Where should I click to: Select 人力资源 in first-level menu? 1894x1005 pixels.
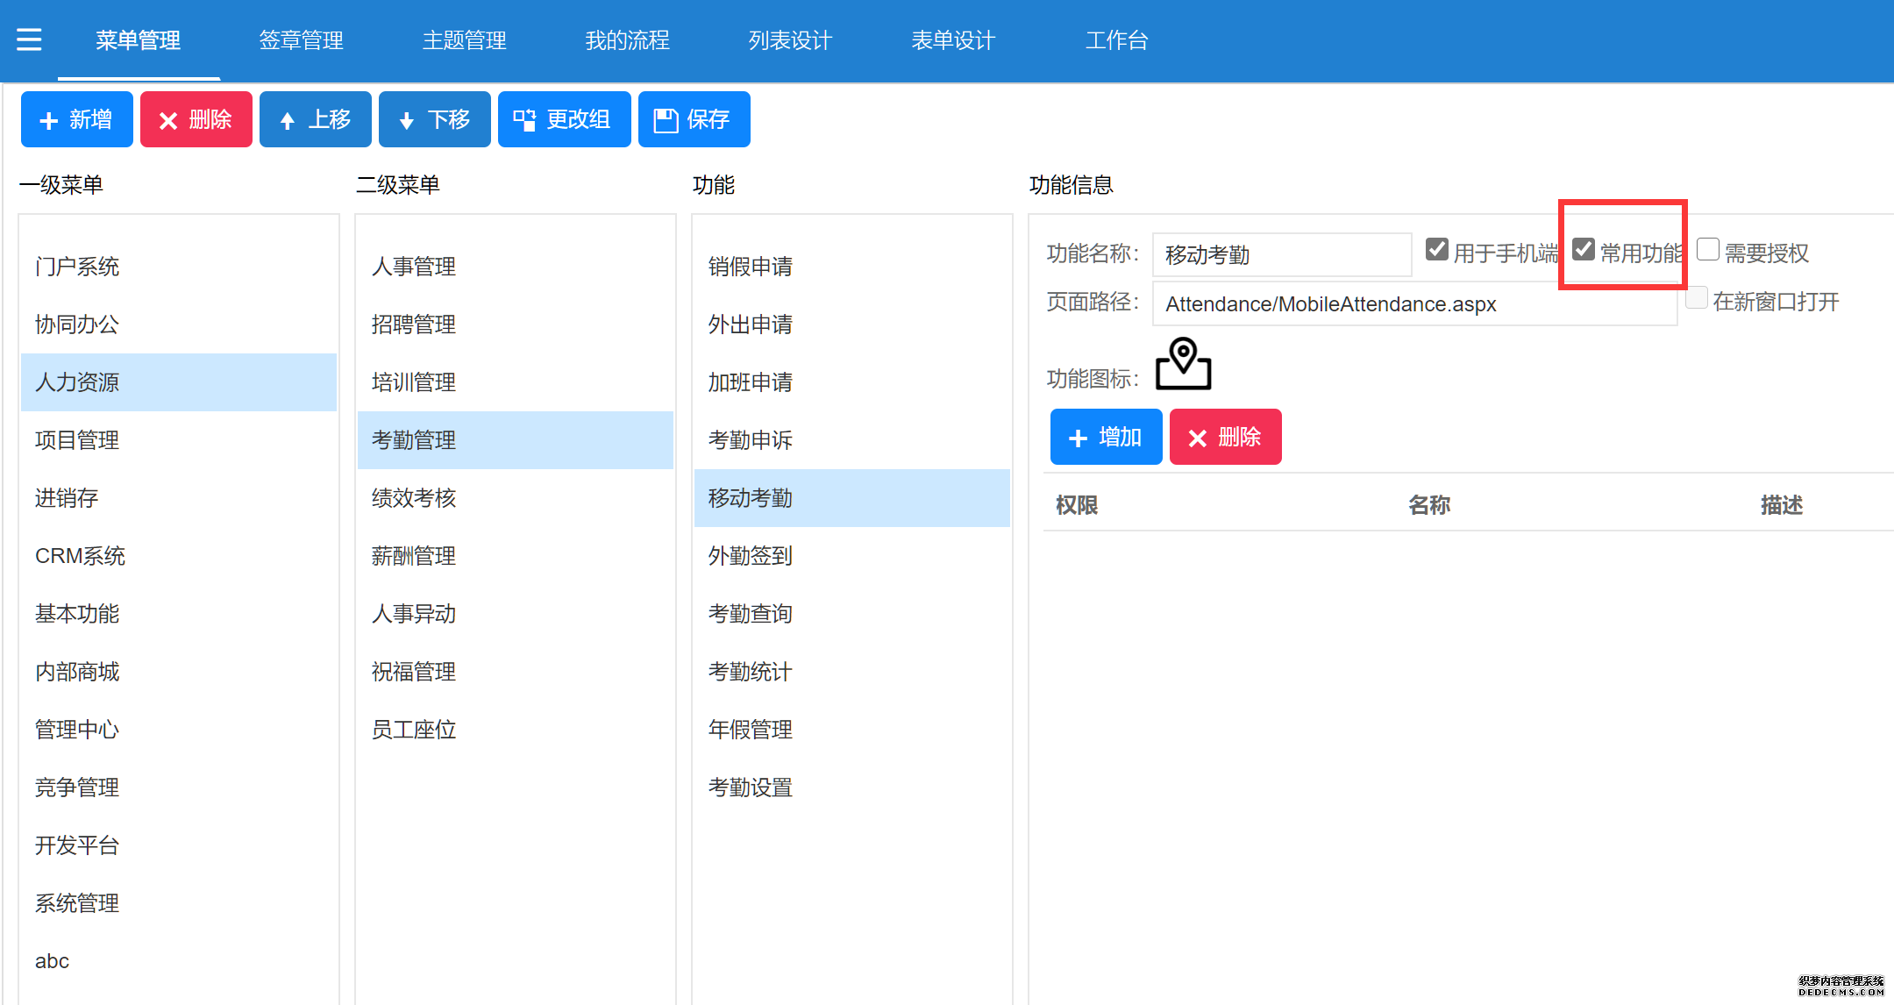[x=179, y=382]
